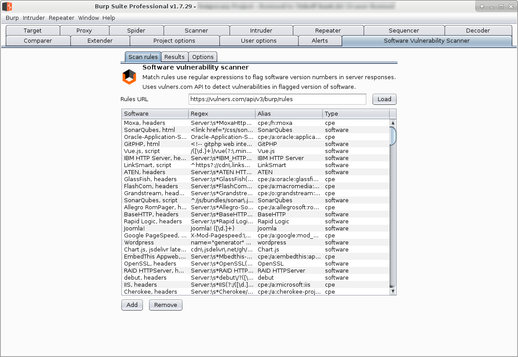Select the RAID HTTPServer rule row
Screen dimensions: 518x357
coord(255,271)
